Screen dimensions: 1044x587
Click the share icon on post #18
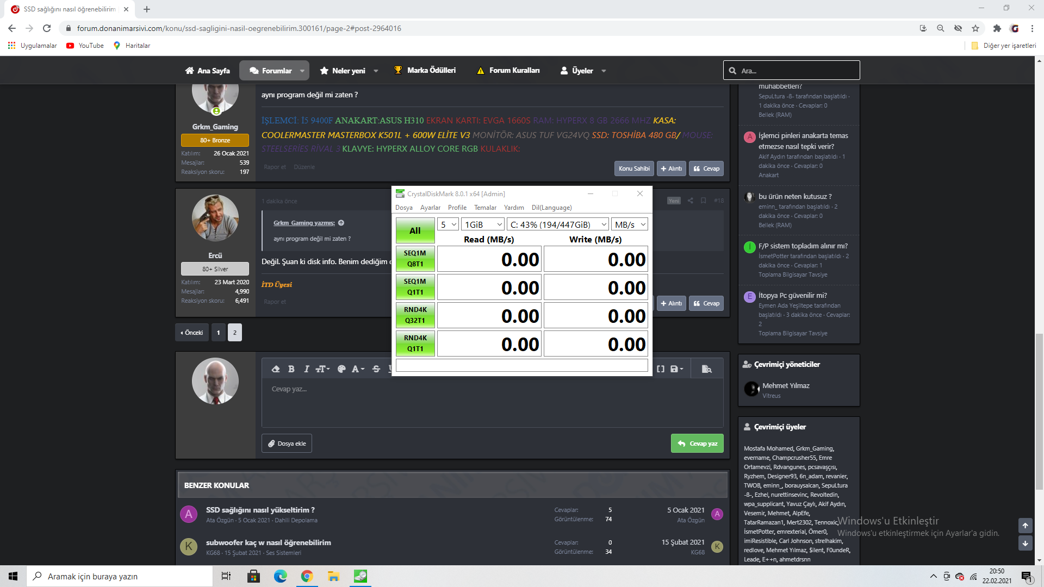coord(690,201)
